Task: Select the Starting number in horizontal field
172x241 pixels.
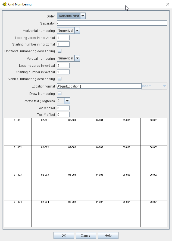Action: point(63,44)
